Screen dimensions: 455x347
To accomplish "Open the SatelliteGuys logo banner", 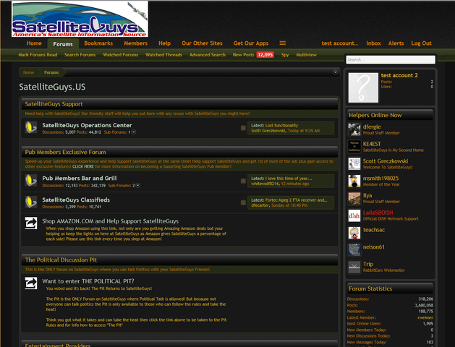I will click(x=80, y=19).
